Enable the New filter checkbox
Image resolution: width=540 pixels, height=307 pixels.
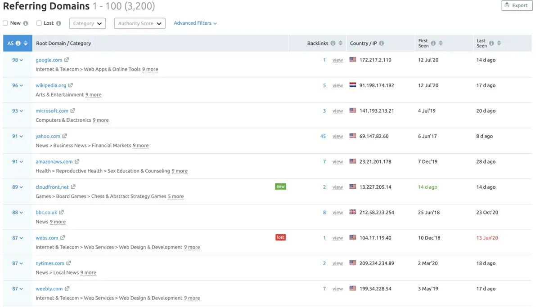[x=5, y=23]
